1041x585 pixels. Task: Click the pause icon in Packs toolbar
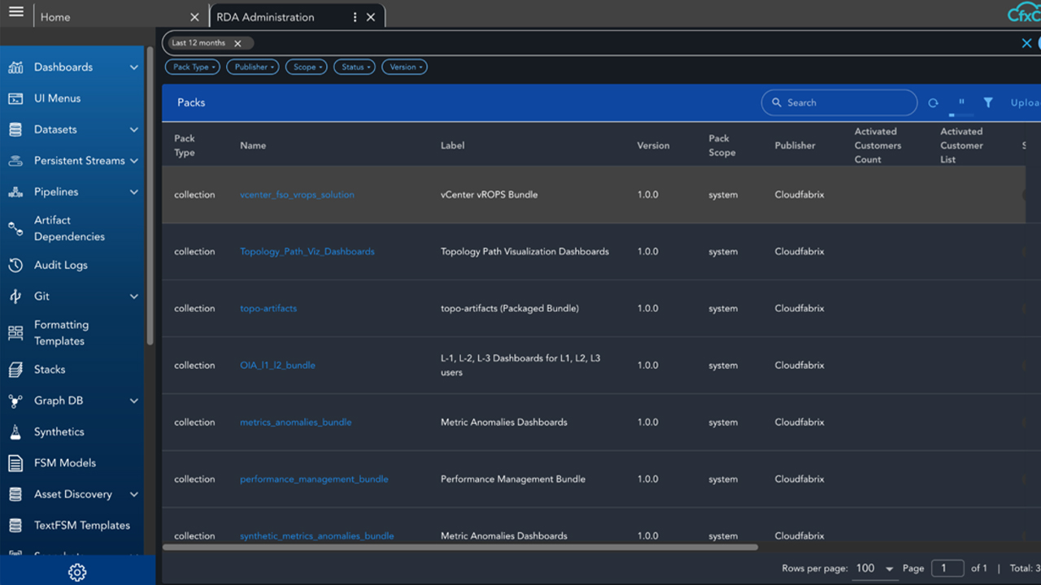pyautogui.click(x=961, y=102)
